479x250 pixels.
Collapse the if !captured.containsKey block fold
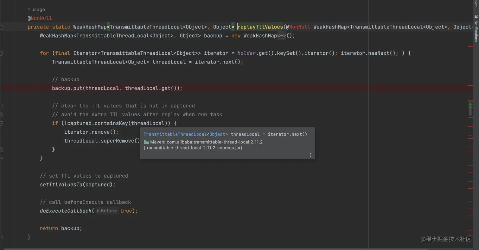(x=1, y=123)
